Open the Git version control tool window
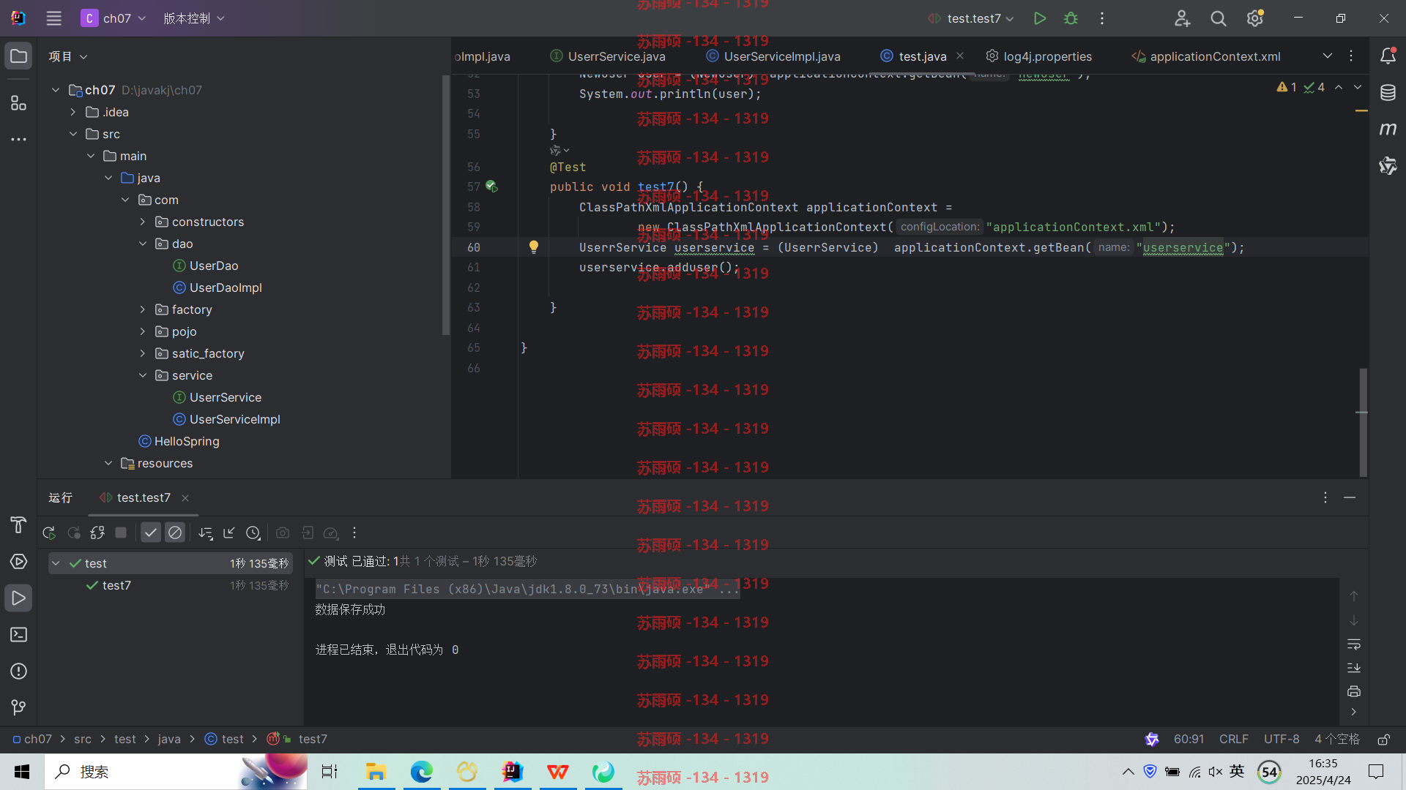1406x790 pixels. pyautogui.click(x=19, y=707)
